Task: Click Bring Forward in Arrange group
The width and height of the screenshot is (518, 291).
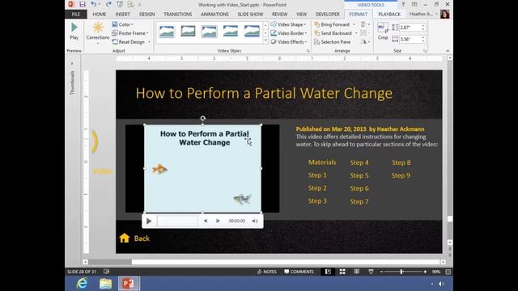Action: [x=332, y=24]
